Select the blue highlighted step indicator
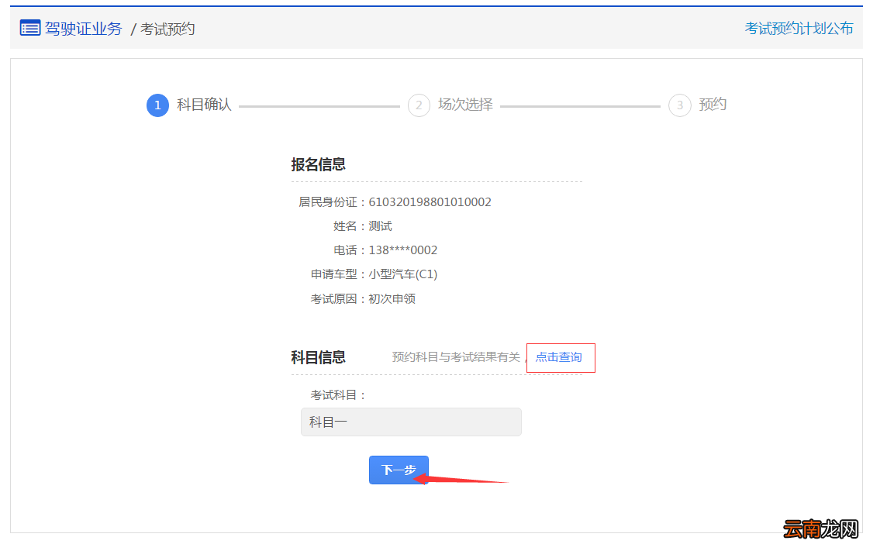The width and height of the screenshot is (887, 551). point(157,105)
